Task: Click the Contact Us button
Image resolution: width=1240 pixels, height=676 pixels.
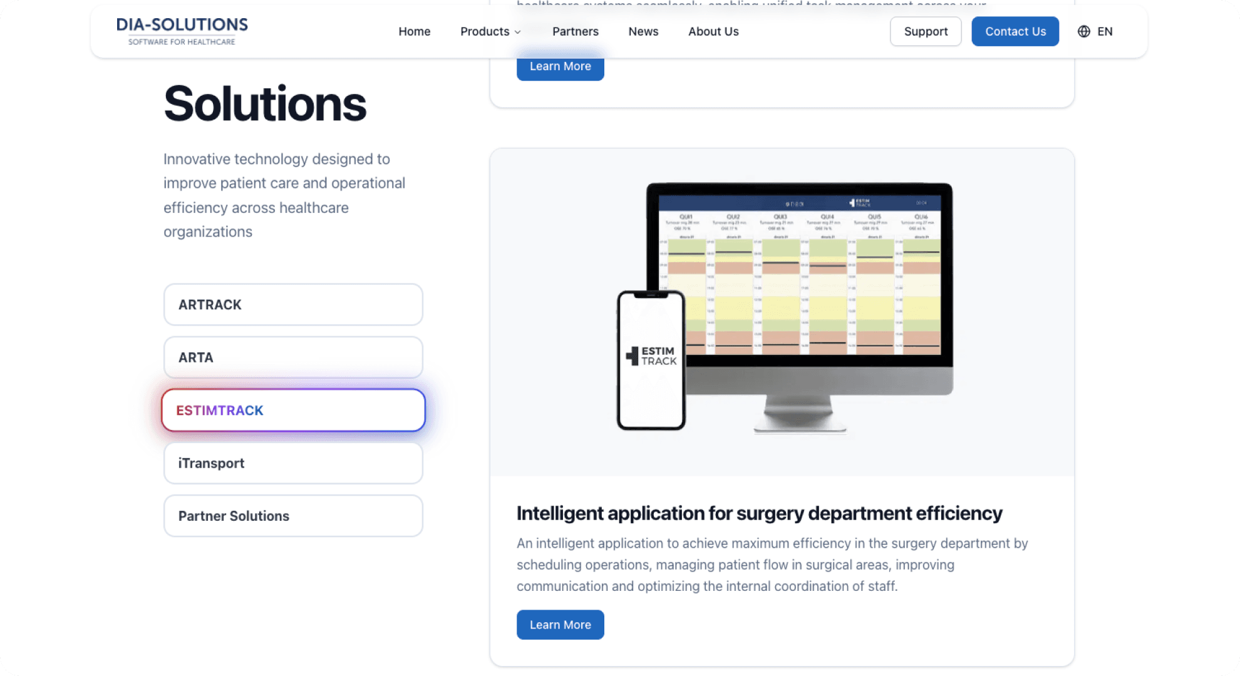Action: point(1015,31)
